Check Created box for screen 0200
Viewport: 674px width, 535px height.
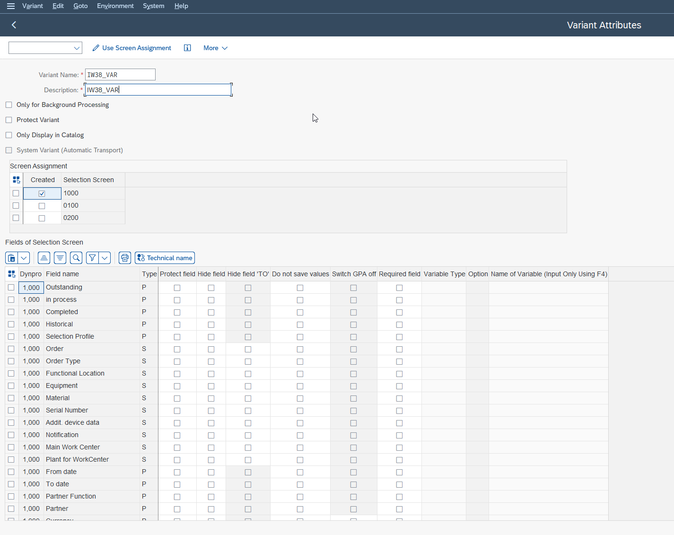pos(42,218)
